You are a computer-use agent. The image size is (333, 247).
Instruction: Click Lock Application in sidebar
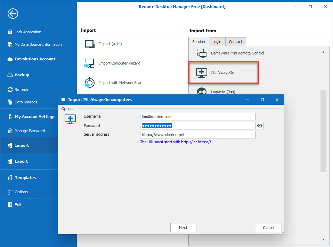pyautogui.click(x=28, y=32)
